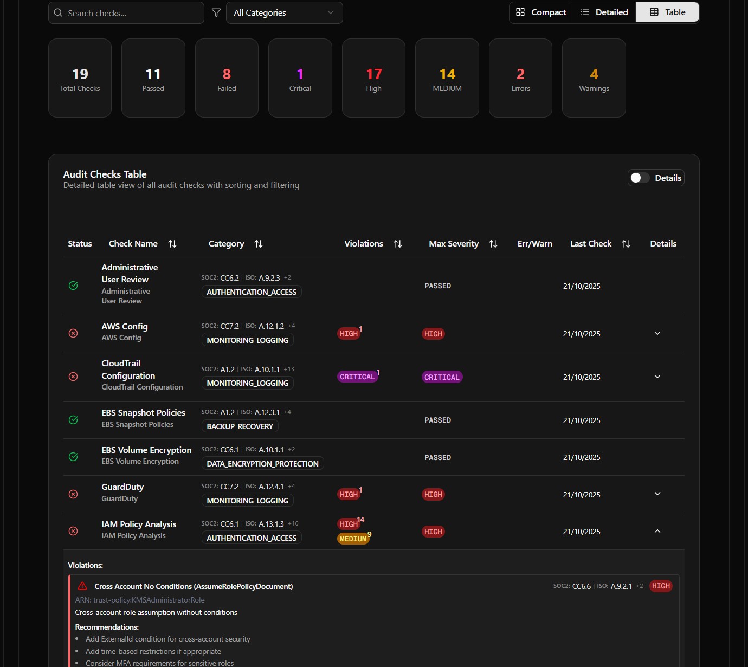
Task: Click the AUTHENTICATION_ACCESS tag on Administrative User Review
Action: pyautogui.click(x=252, y=292)
